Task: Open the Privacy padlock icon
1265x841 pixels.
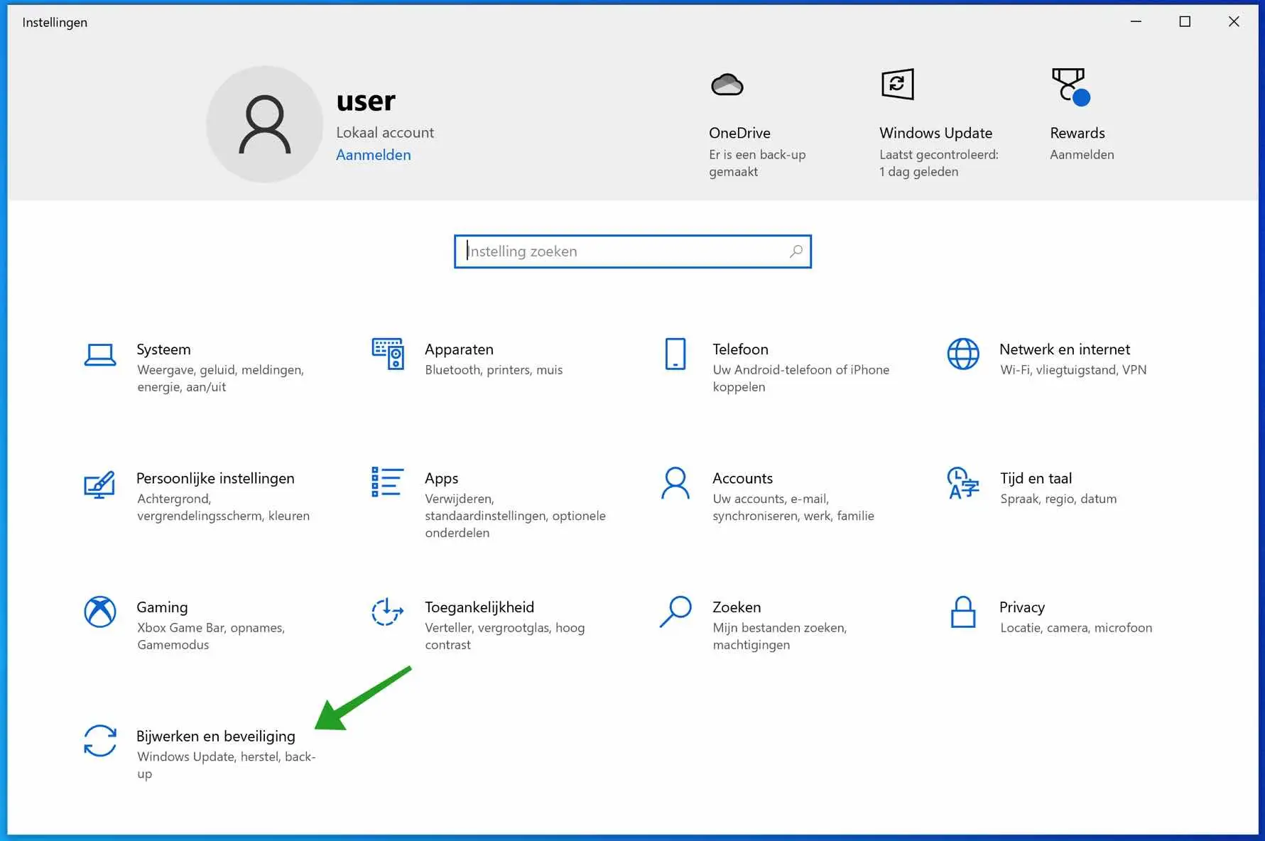Action: click(x=963, y=612)
